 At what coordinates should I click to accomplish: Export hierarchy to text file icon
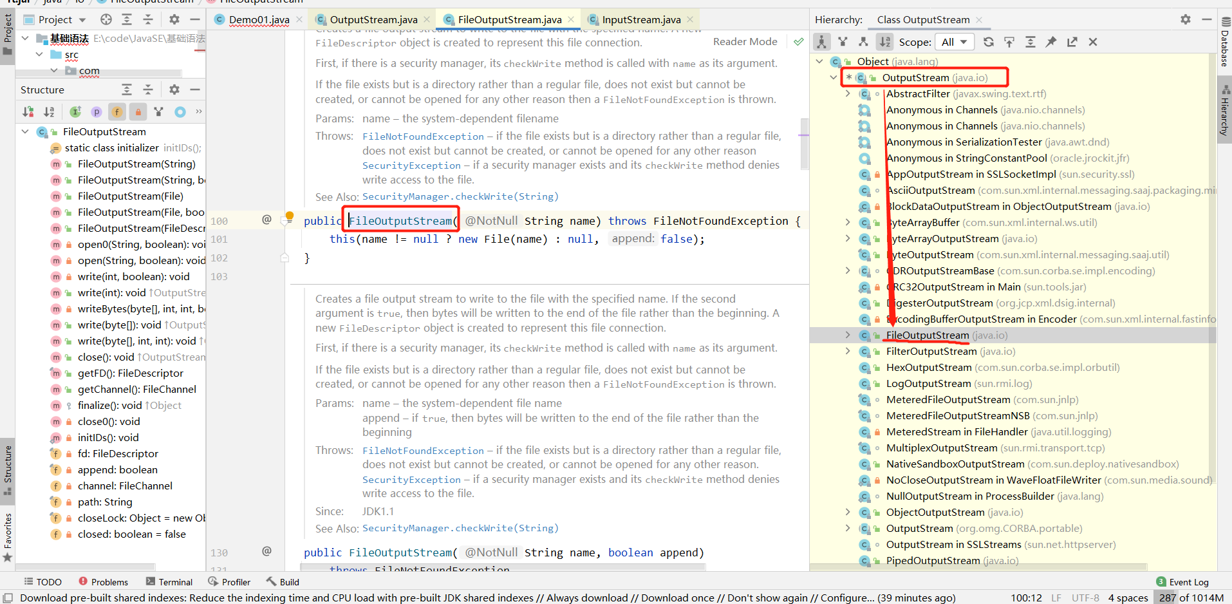(1072, 42)
